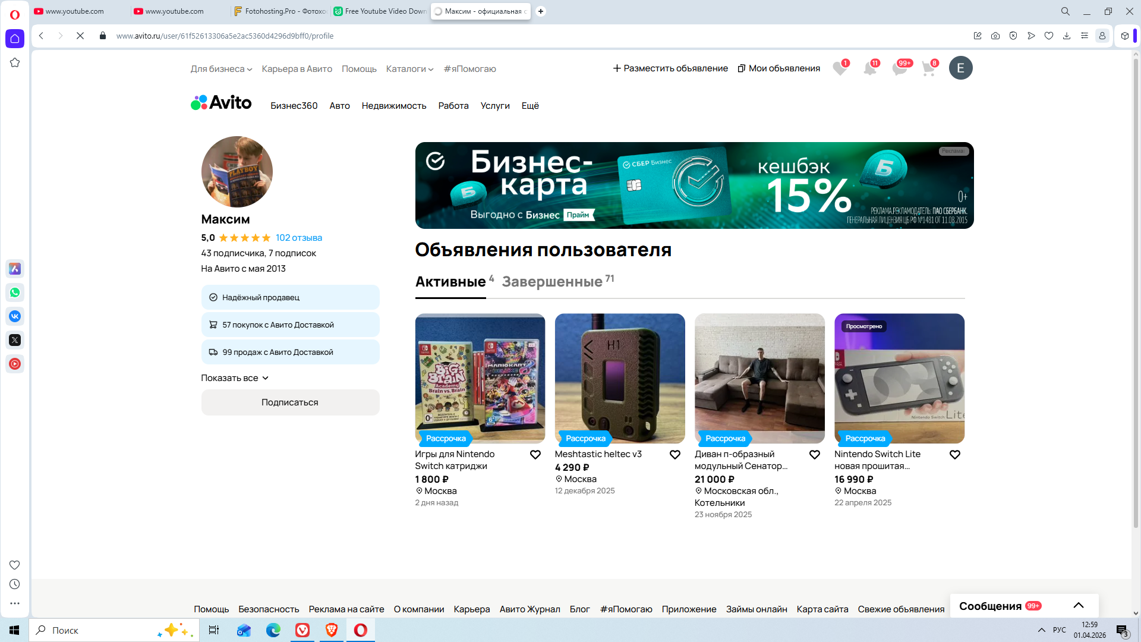
Task: Favorite the Meshtastic heltec v3 listing
Action: [x=674, y=455]
